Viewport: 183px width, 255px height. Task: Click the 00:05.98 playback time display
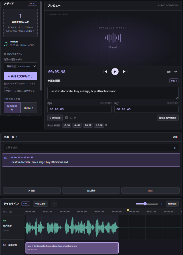[x=57, y=72]
